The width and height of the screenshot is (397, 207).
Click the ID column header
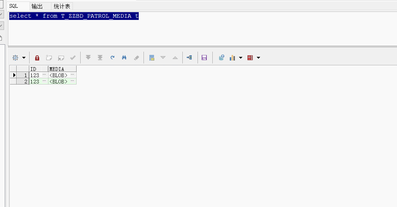coord(38,69)
